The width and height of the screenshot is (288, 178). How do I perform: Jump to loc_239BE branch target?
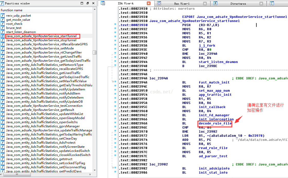[x=208, y=66]
